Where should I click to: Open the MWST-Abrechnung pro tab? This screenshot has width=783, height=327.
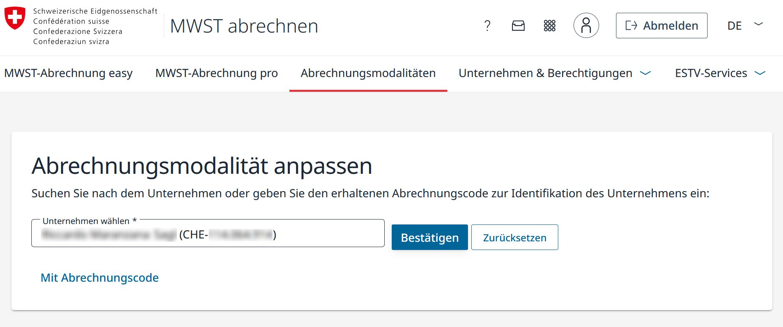point(216,73)
